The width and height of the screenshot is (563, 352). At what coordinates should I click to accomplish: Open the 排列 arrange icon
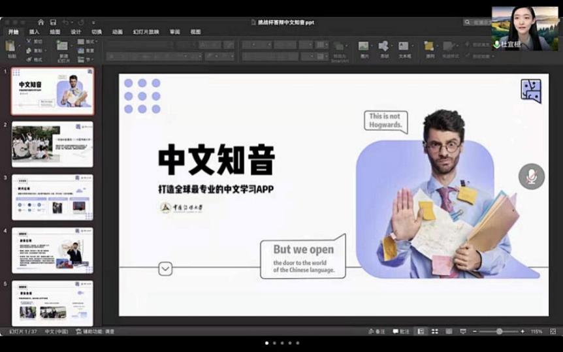click(429, 46)
